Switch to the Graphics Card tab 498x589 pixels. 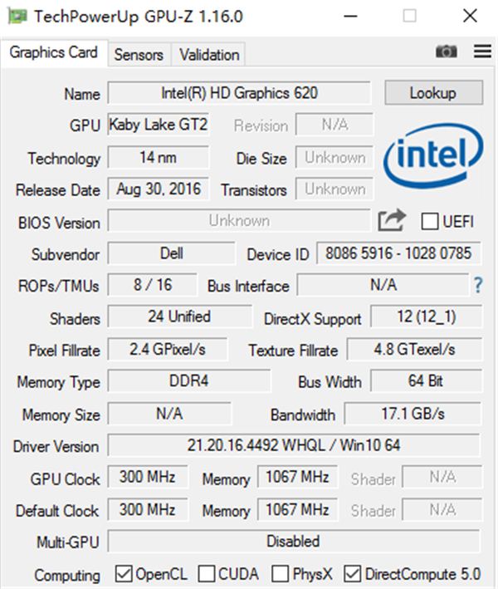pos(54,52)
